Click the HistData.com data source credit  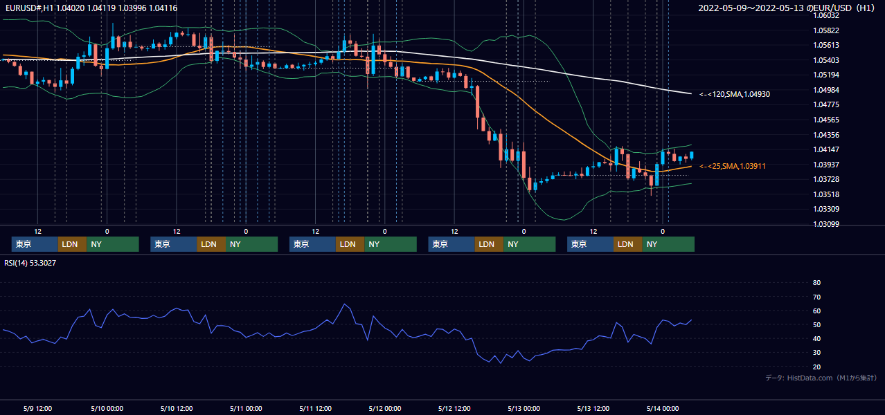[821, 378]
